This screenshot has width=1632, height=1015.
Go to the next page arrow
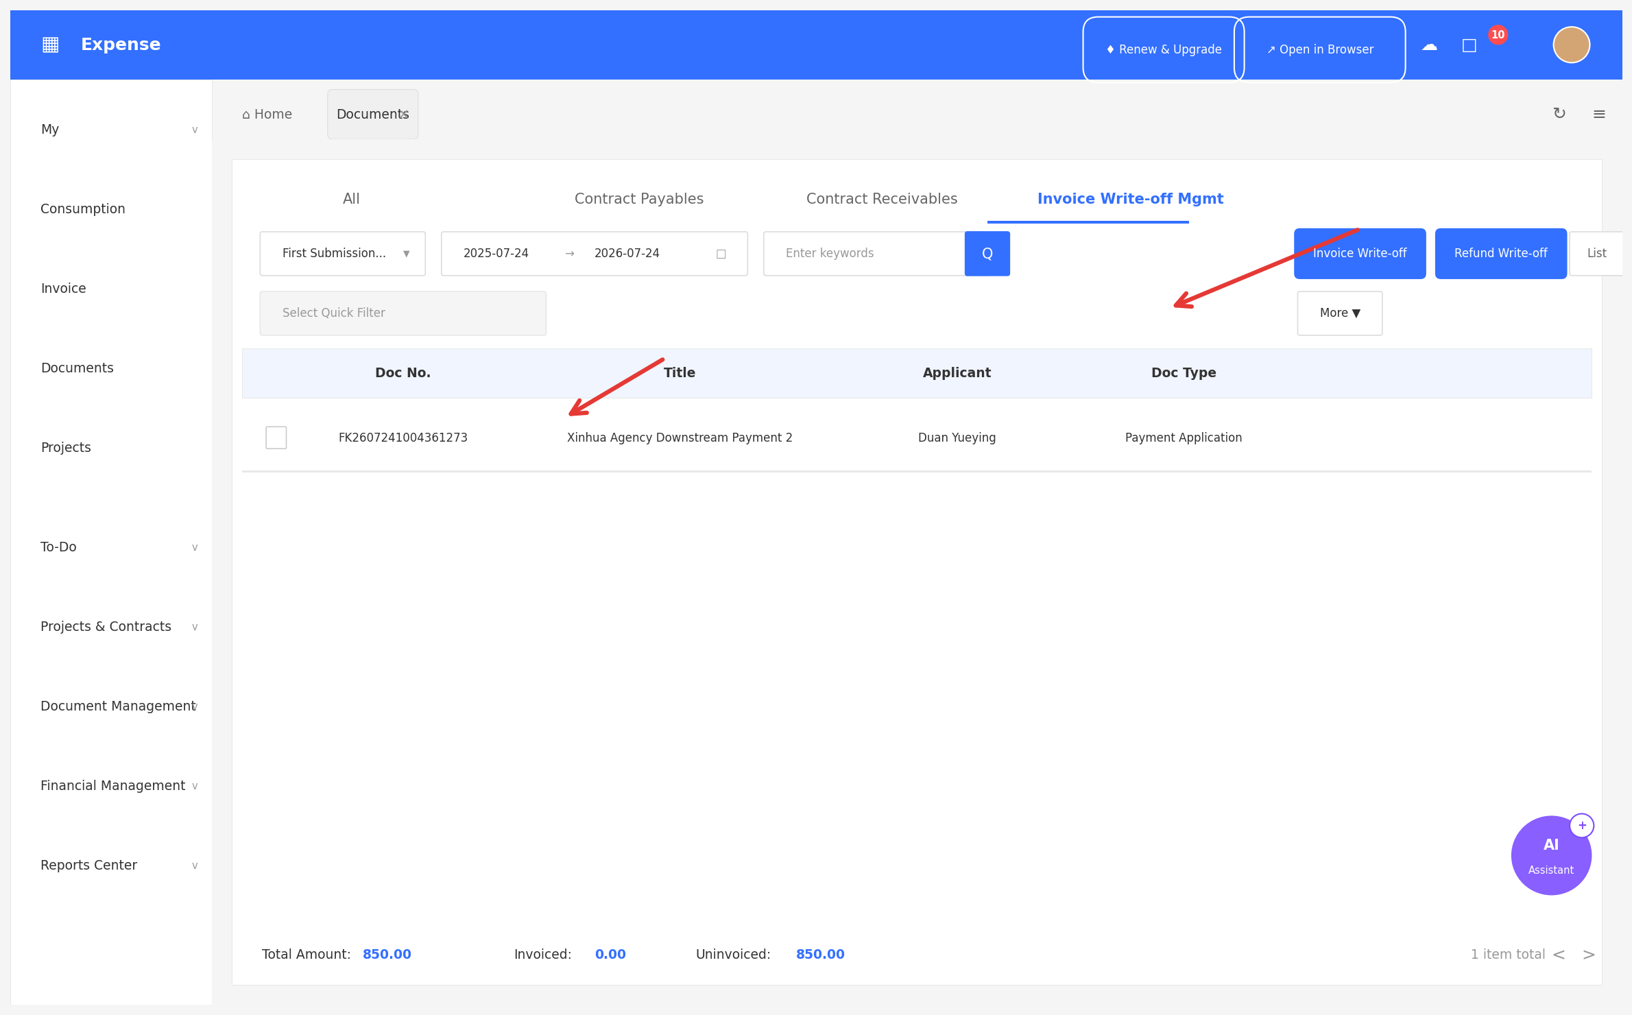point(1588,955)
